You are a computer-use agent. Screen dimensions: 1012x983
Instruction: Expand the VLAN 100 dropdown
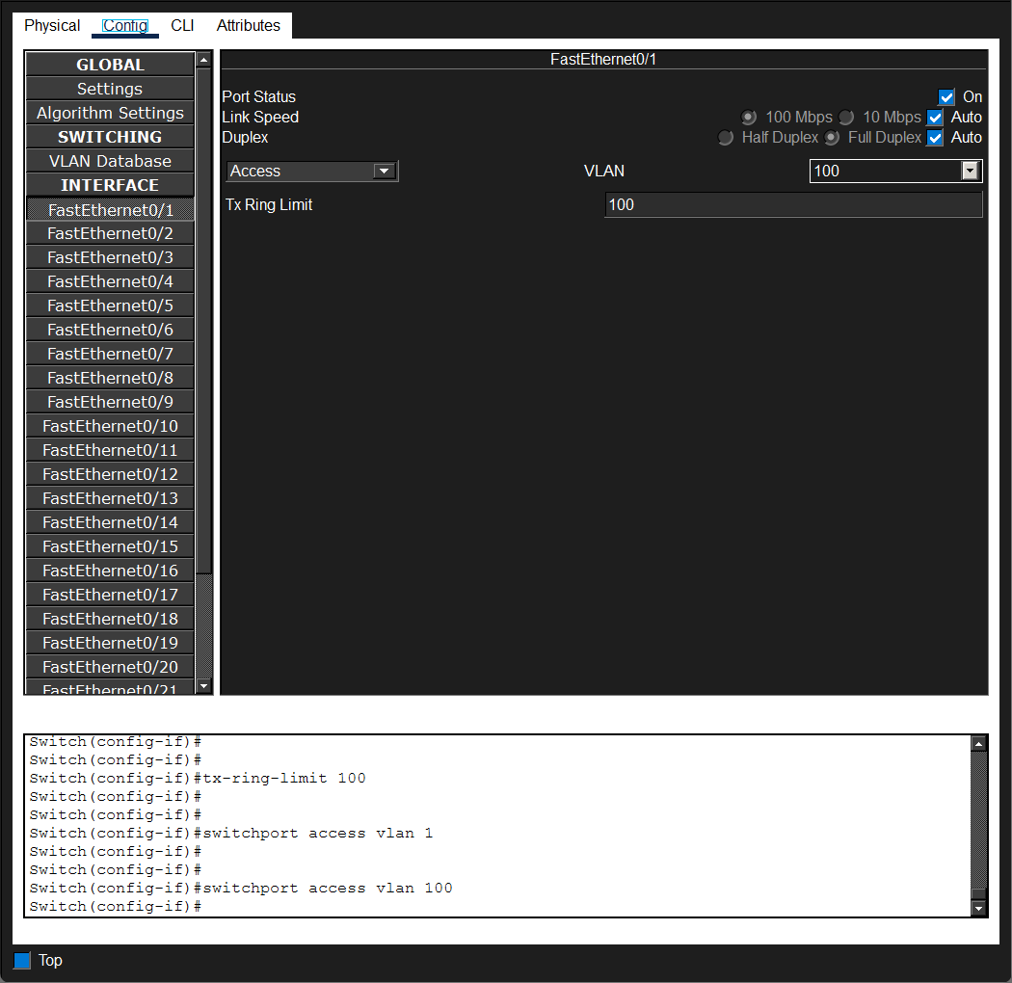(x=895, y=171)
